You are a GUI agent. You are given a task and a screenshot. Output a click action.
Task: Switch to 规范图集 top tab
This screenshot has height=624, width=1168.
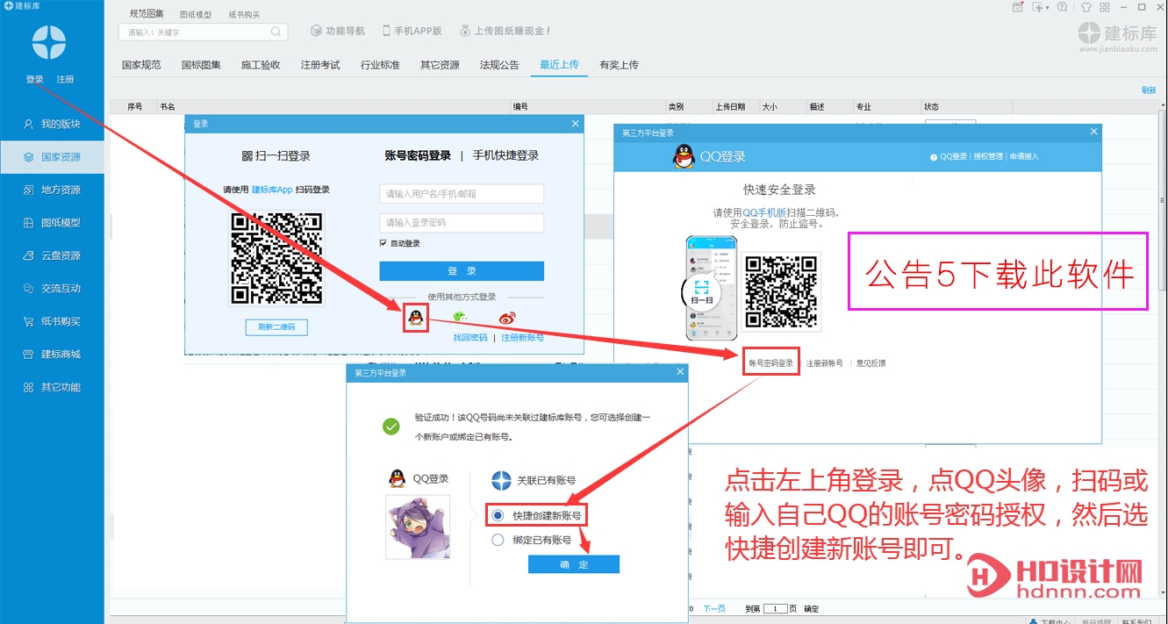(147, 14)
